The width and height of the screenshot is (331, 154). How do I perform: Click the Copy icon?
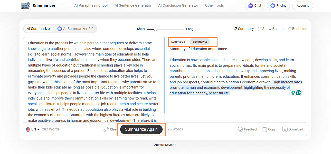pyautogui.click(x=264, y=129)
